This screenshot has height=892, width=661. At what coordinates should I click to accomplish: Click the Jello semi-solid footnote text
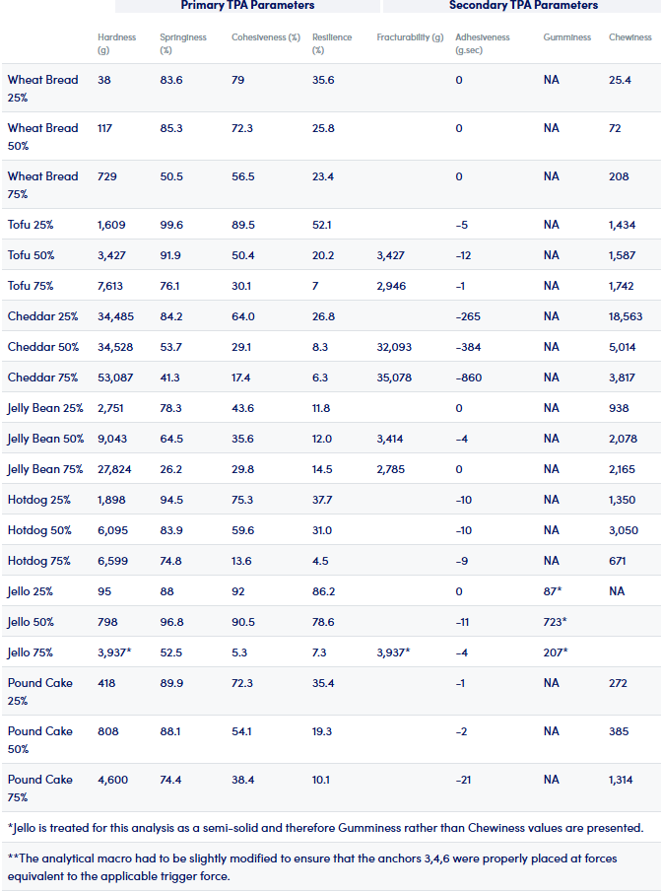pos(325,828)
